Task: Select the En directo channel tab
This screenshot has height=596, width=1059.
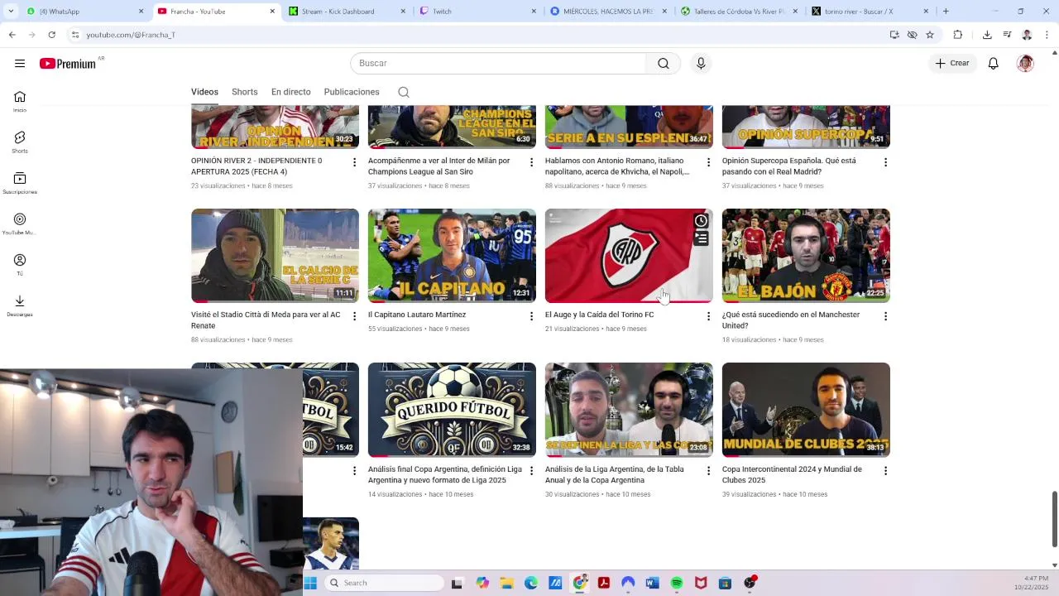Action: click(x=291, y=92)
